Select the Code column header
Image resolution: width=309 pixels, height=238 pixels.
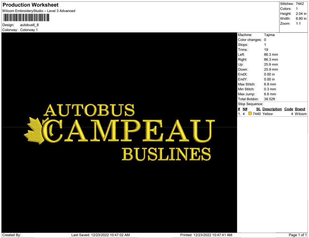coord(288,109)
